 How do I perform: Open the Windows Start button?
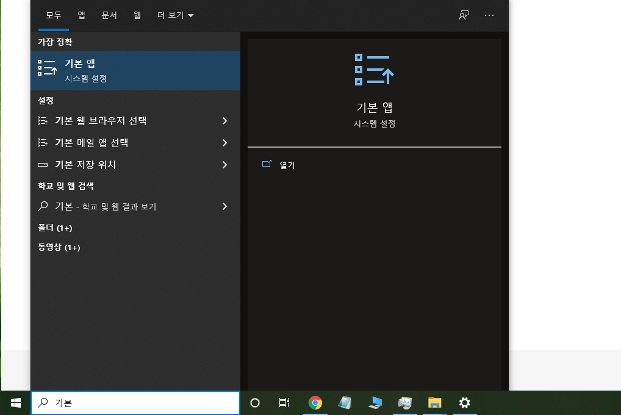pos(15,403)
